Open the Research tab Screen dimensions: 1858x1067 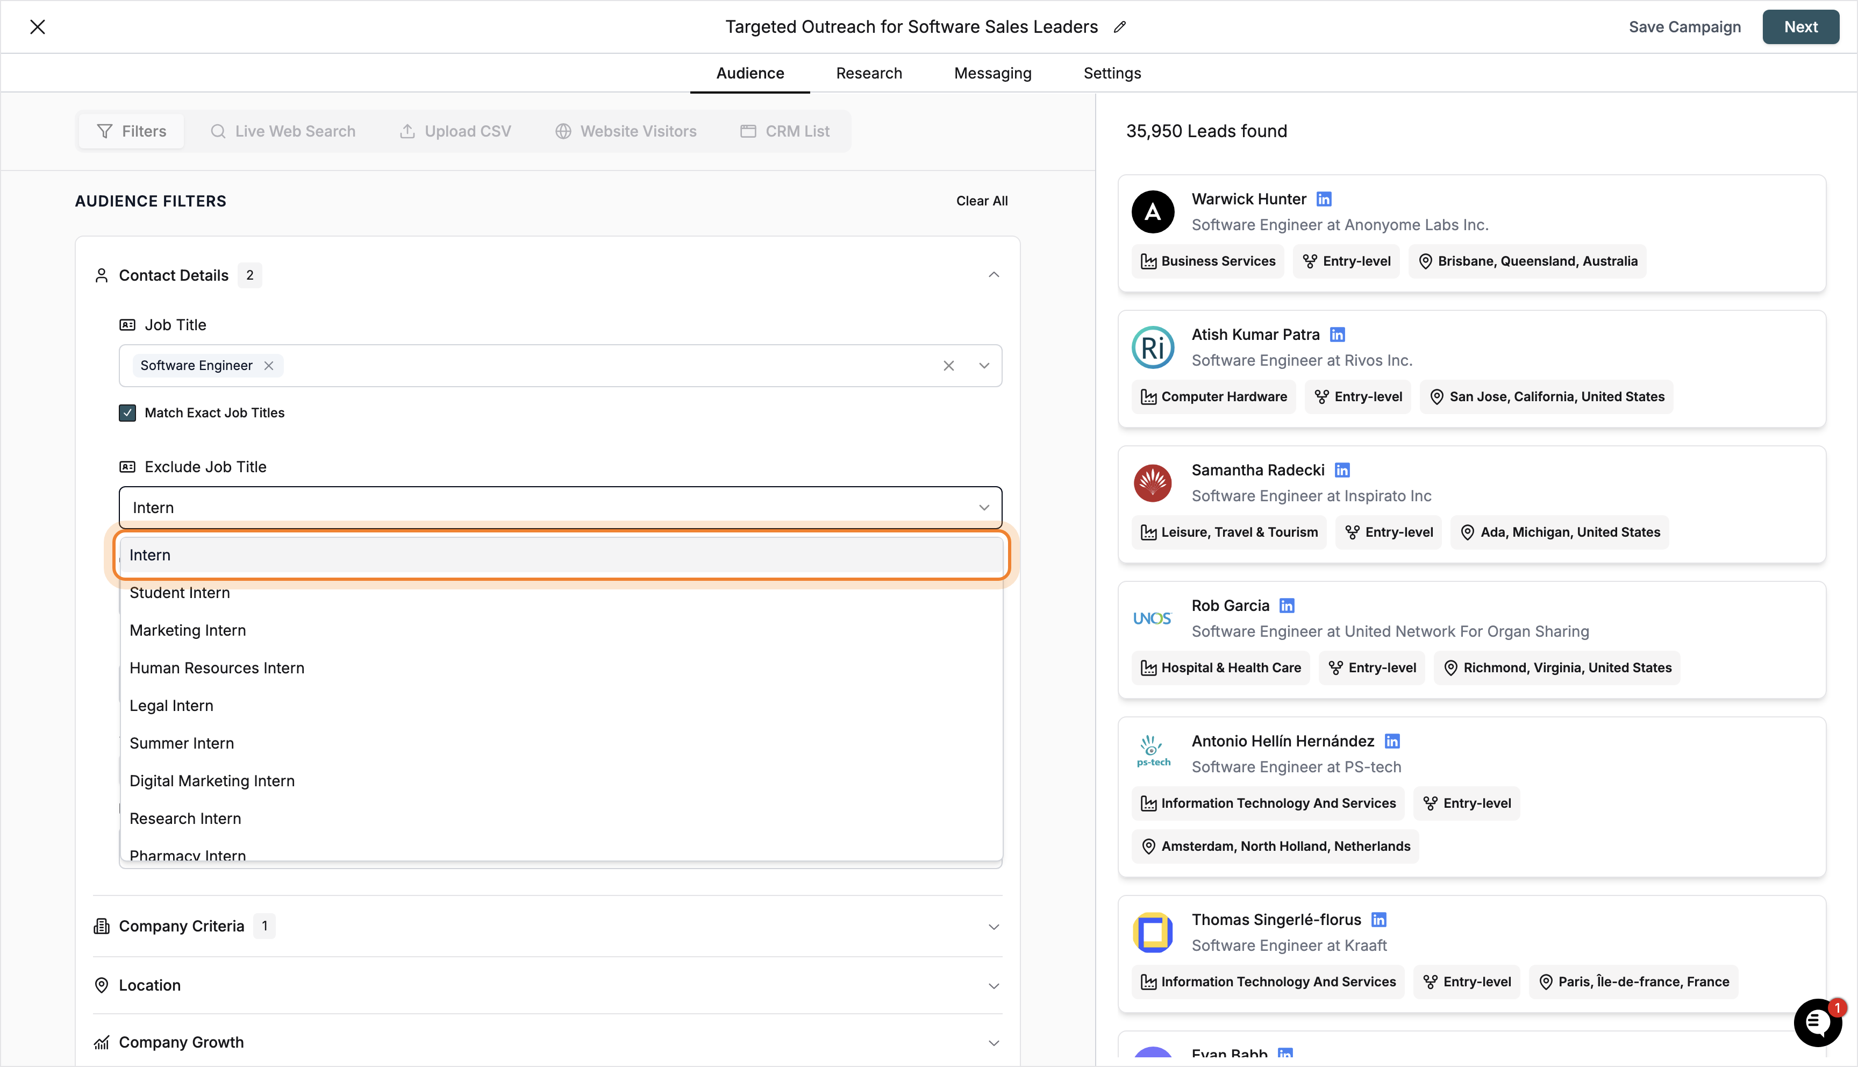[869, 73]
